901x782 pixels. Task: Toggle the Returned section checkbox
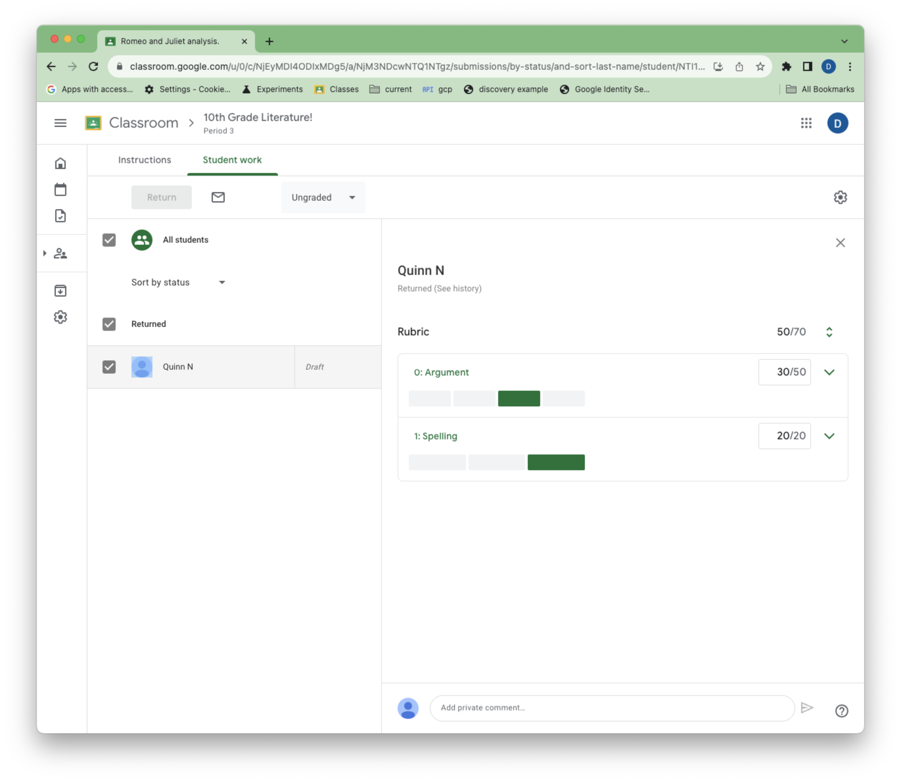[x=109, y=324]
